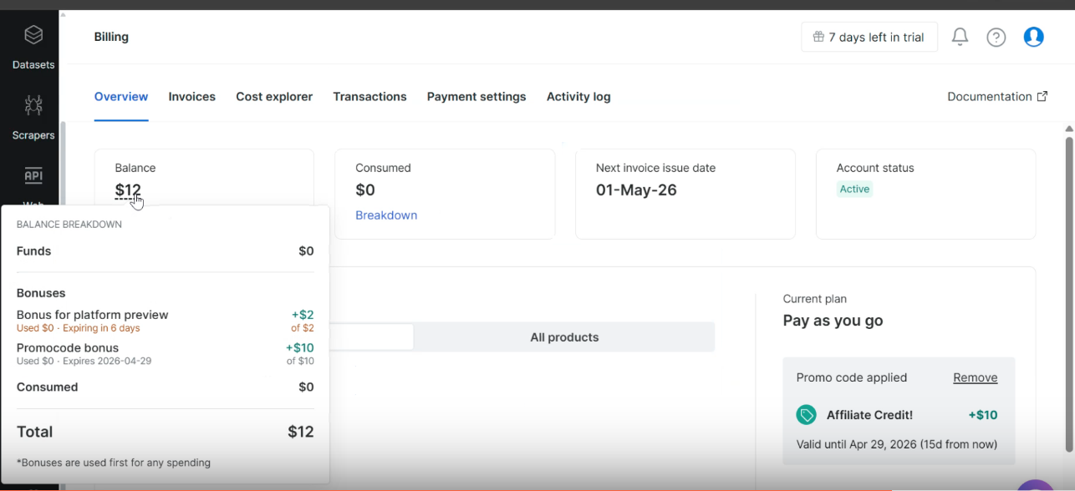Click the gift icon in trial badge

818,37
